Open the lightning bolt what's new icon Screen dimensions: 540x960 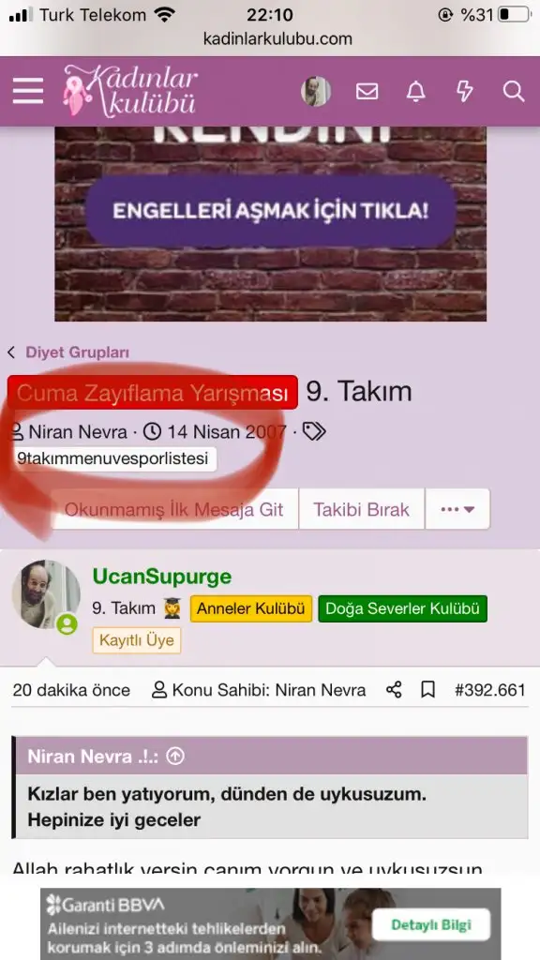[465, 91]
